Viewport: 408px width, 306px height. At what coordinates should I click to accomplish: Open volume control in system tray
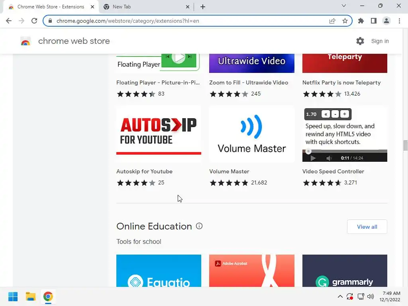(x=370, y=296)
